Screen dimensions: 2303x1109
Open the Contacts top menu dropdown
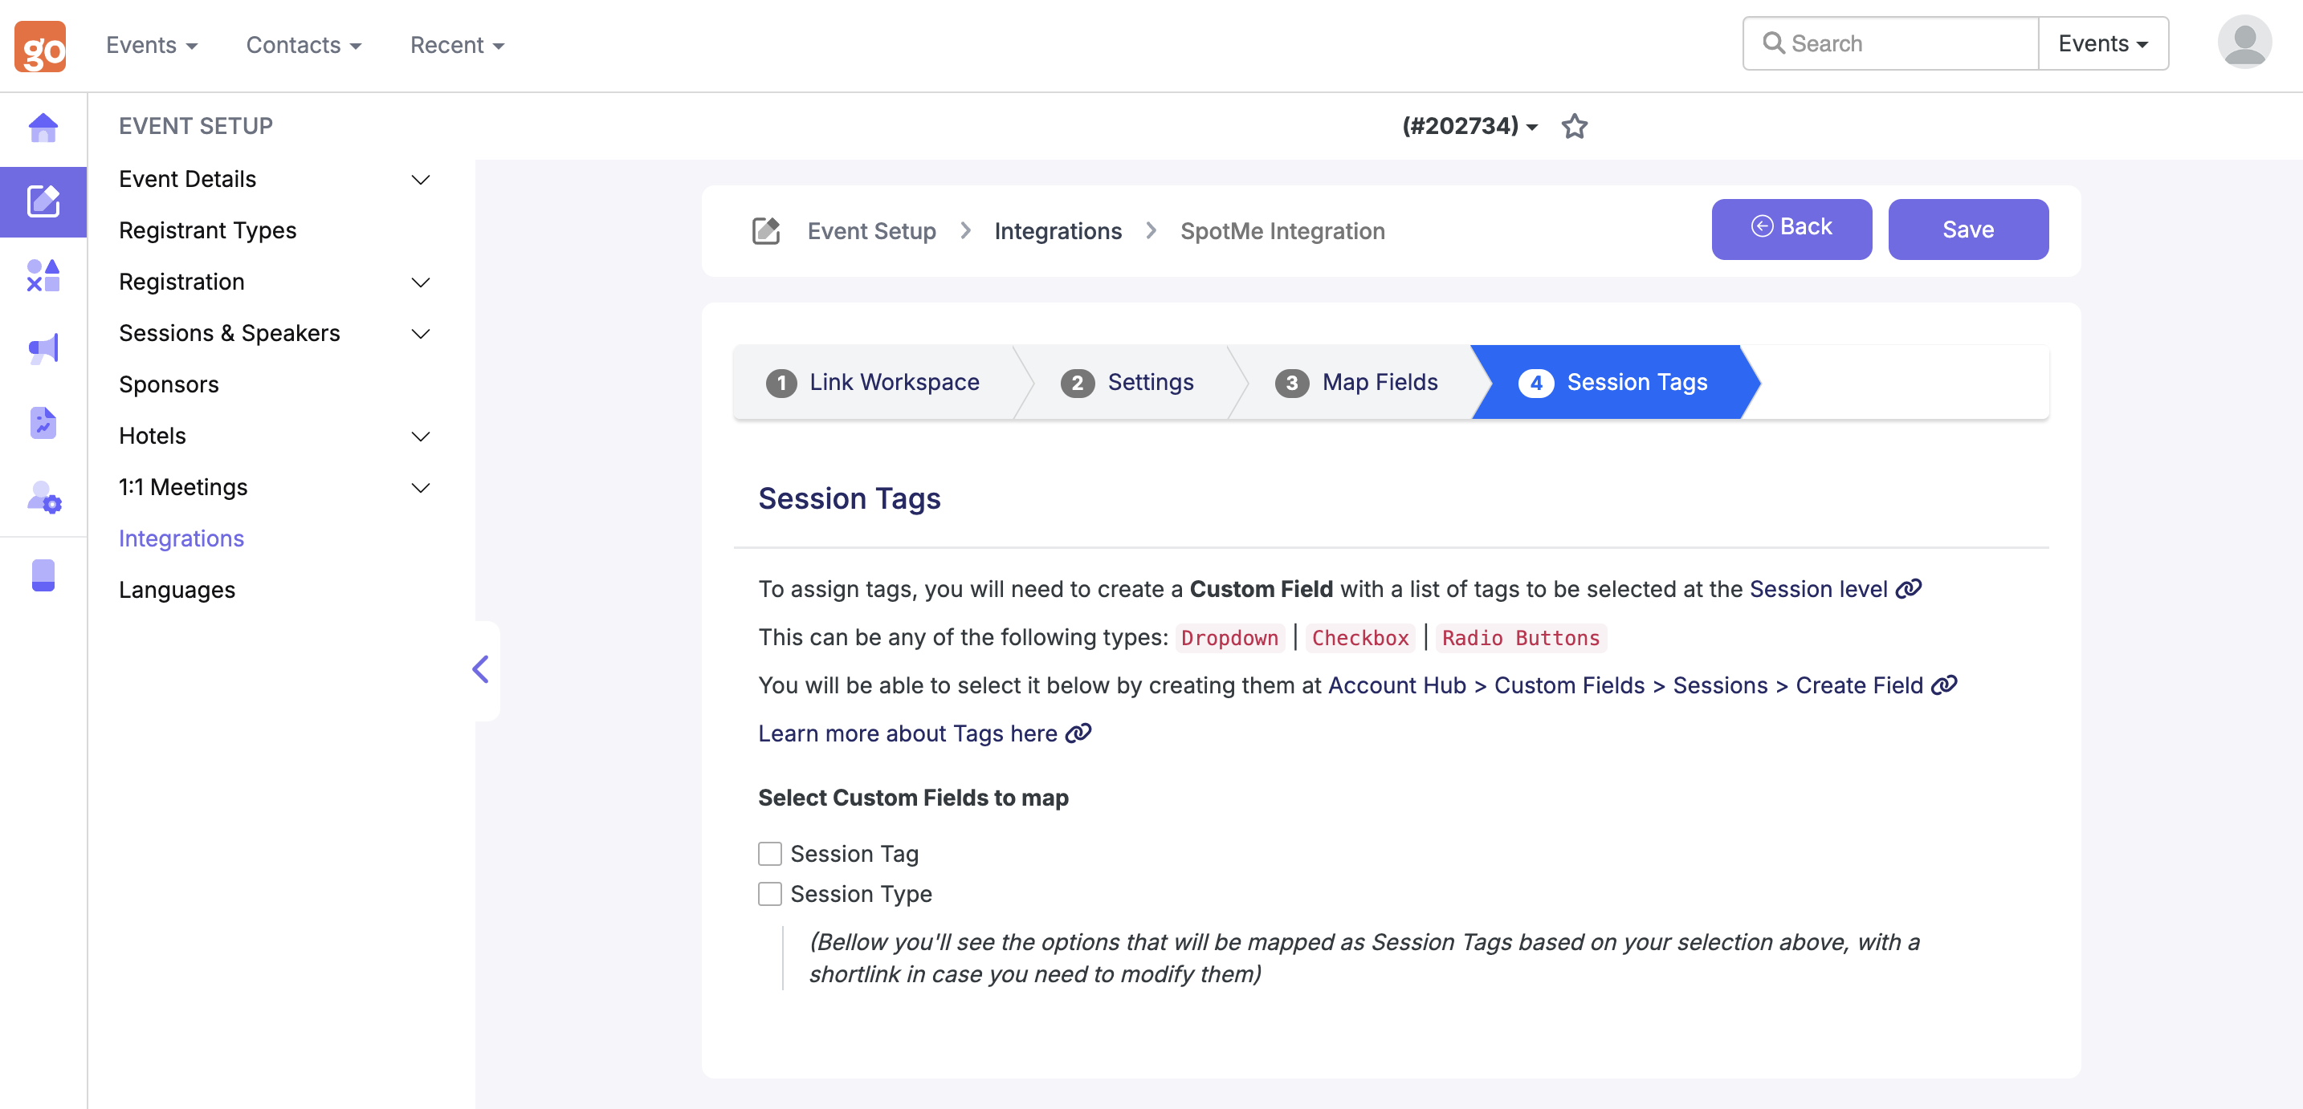point(304,45)
